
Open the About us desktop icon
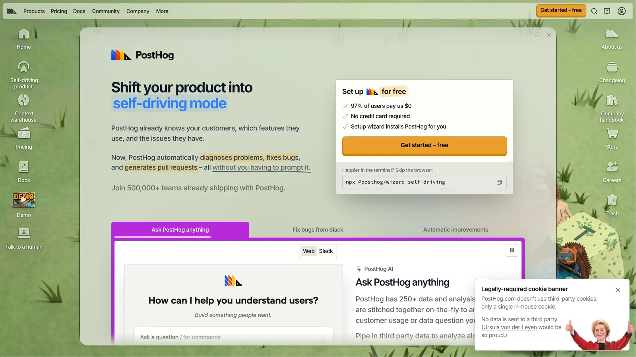coord(612,39)
